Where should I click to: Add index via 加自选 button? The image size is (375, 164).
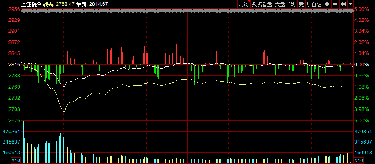[314, 4]
